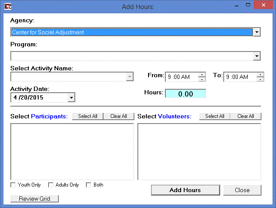Open the Review Grid
Image resolution: width=276 pixels, height=208 pixels.
(34, 199)
